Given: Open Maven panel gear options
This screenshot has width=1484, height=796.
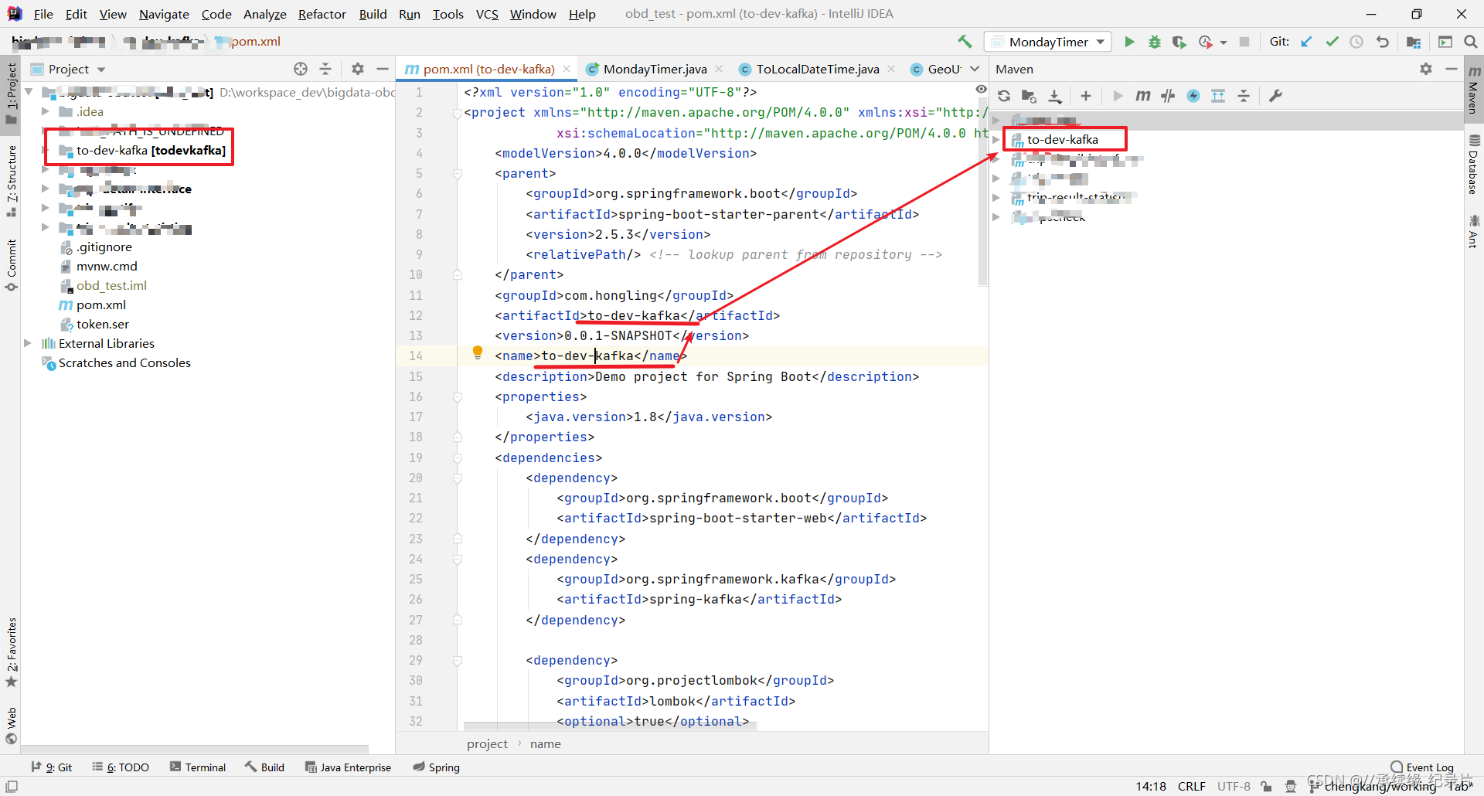Looking at the screenshot, I should (x=1426, y=69).
